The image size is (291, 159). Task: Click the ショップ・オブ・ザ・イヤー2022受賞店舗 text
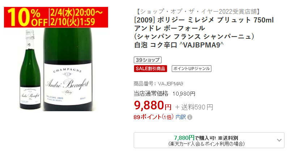coord(198,12)
